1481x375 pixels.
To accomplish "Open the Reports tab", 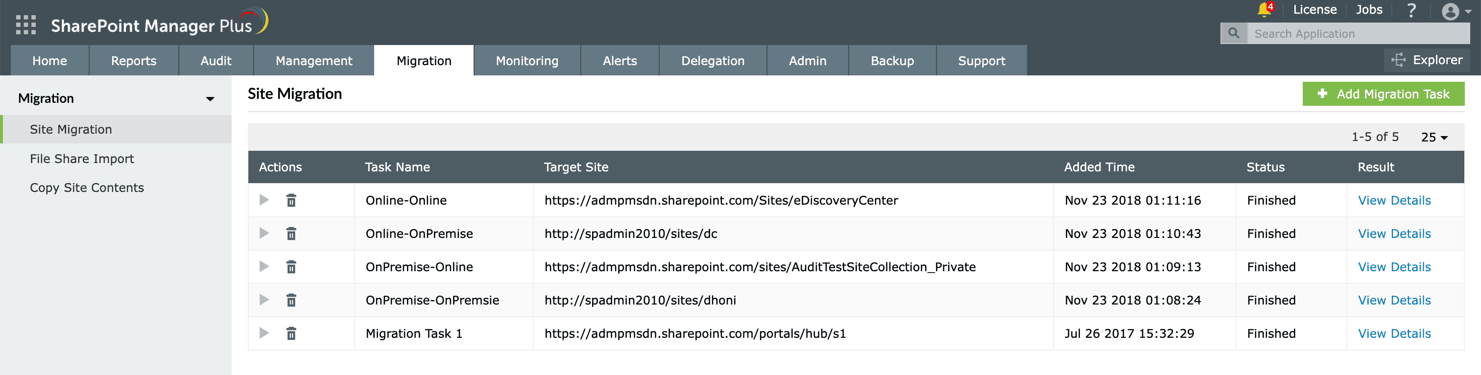I will 133,60.
